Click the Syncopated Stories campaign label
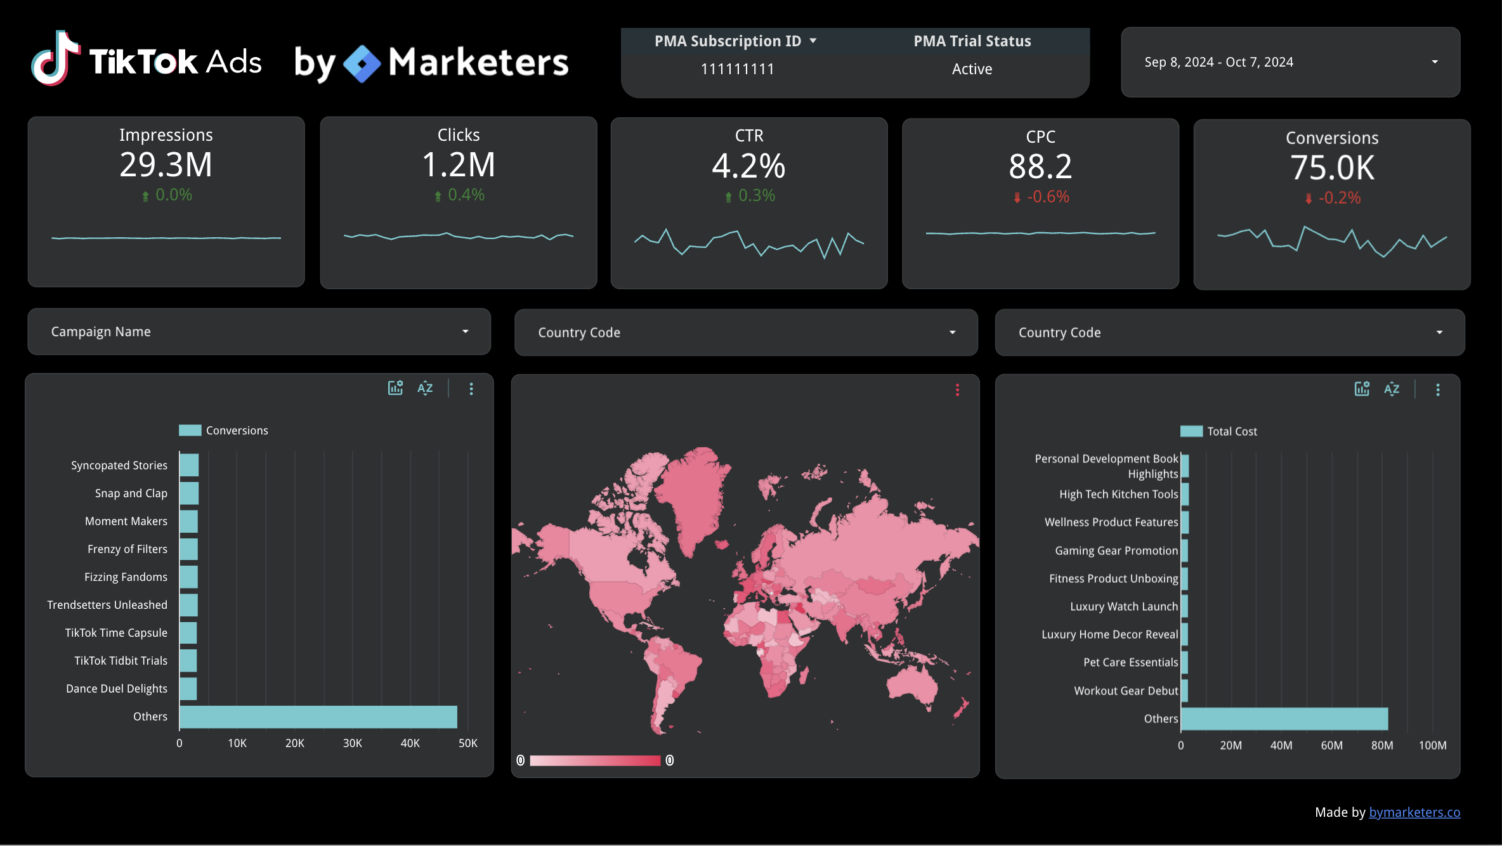This screenshot has height=846, width=1502. point(119,465)
